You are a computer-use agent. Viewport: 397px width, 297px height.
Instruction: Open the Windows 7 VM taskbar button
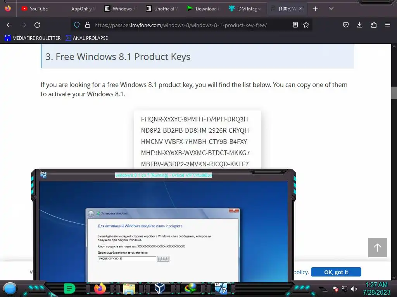[x=221, y=288]
